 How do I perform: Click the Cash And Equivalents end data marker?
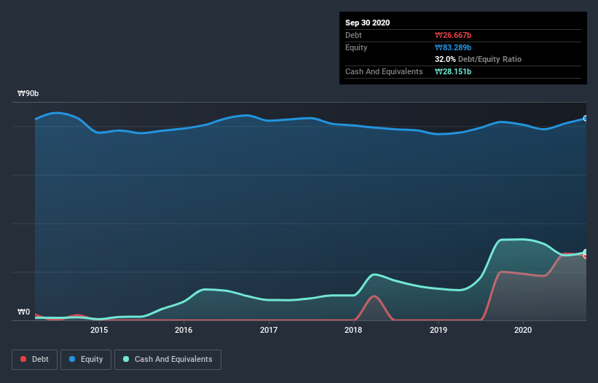coord(586,252)
